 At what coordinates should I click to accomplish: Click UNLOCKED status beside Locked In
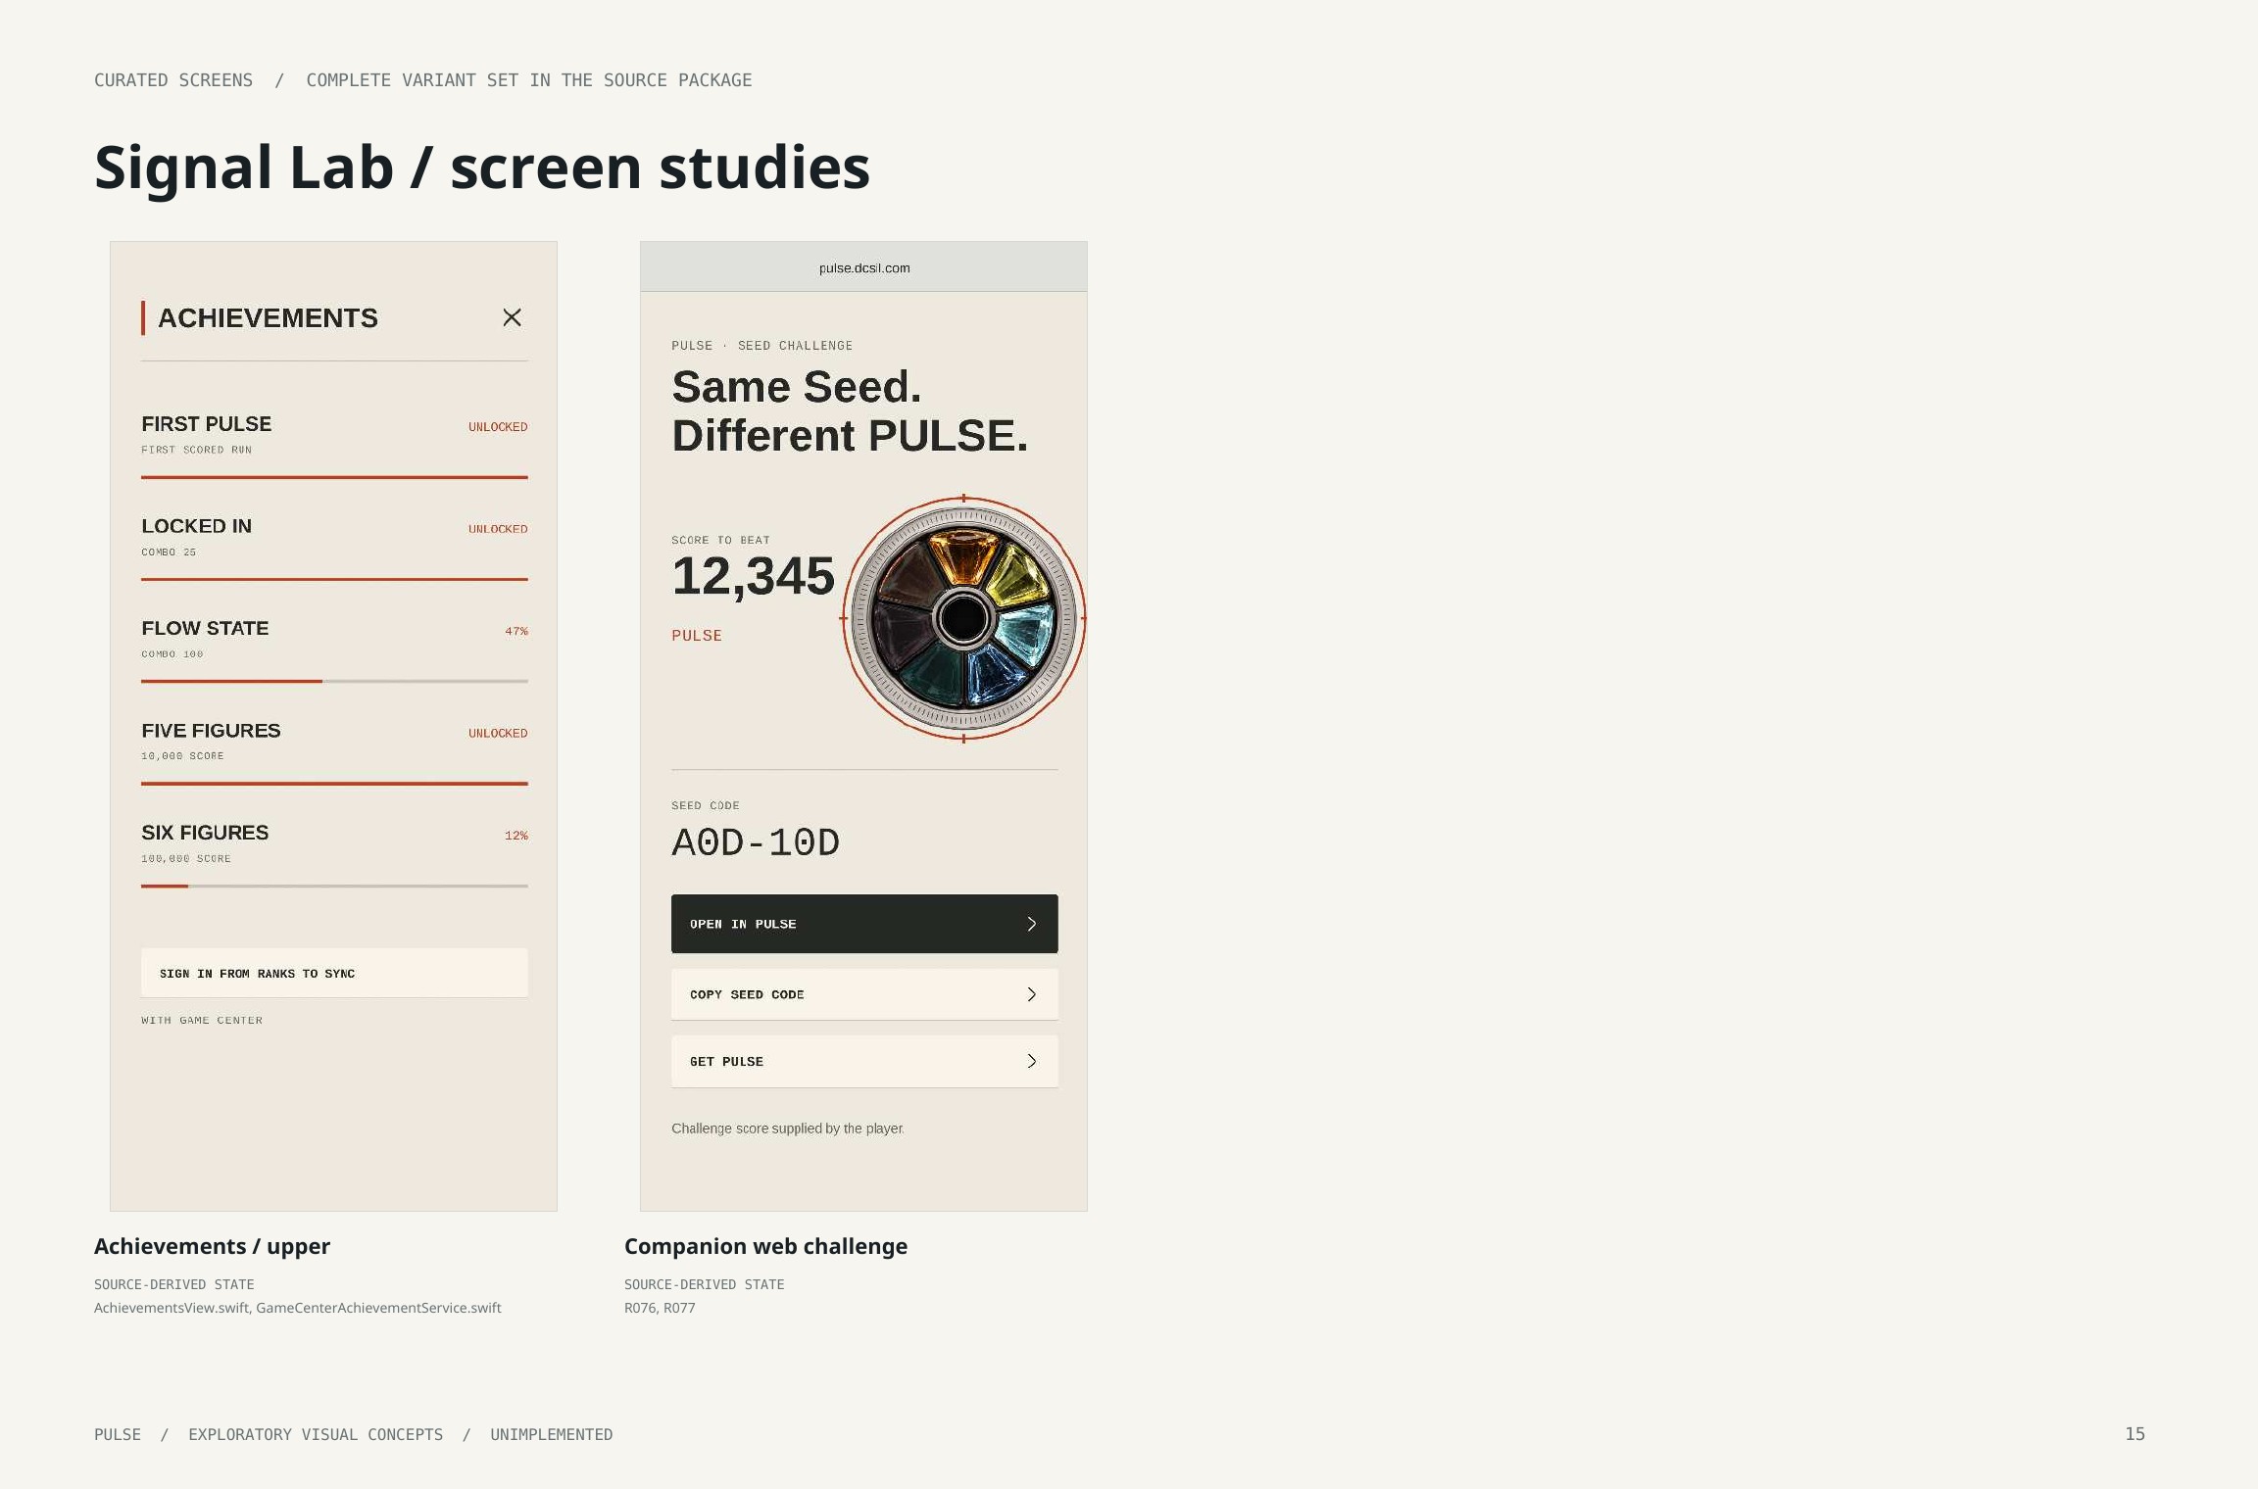[498, 529]
